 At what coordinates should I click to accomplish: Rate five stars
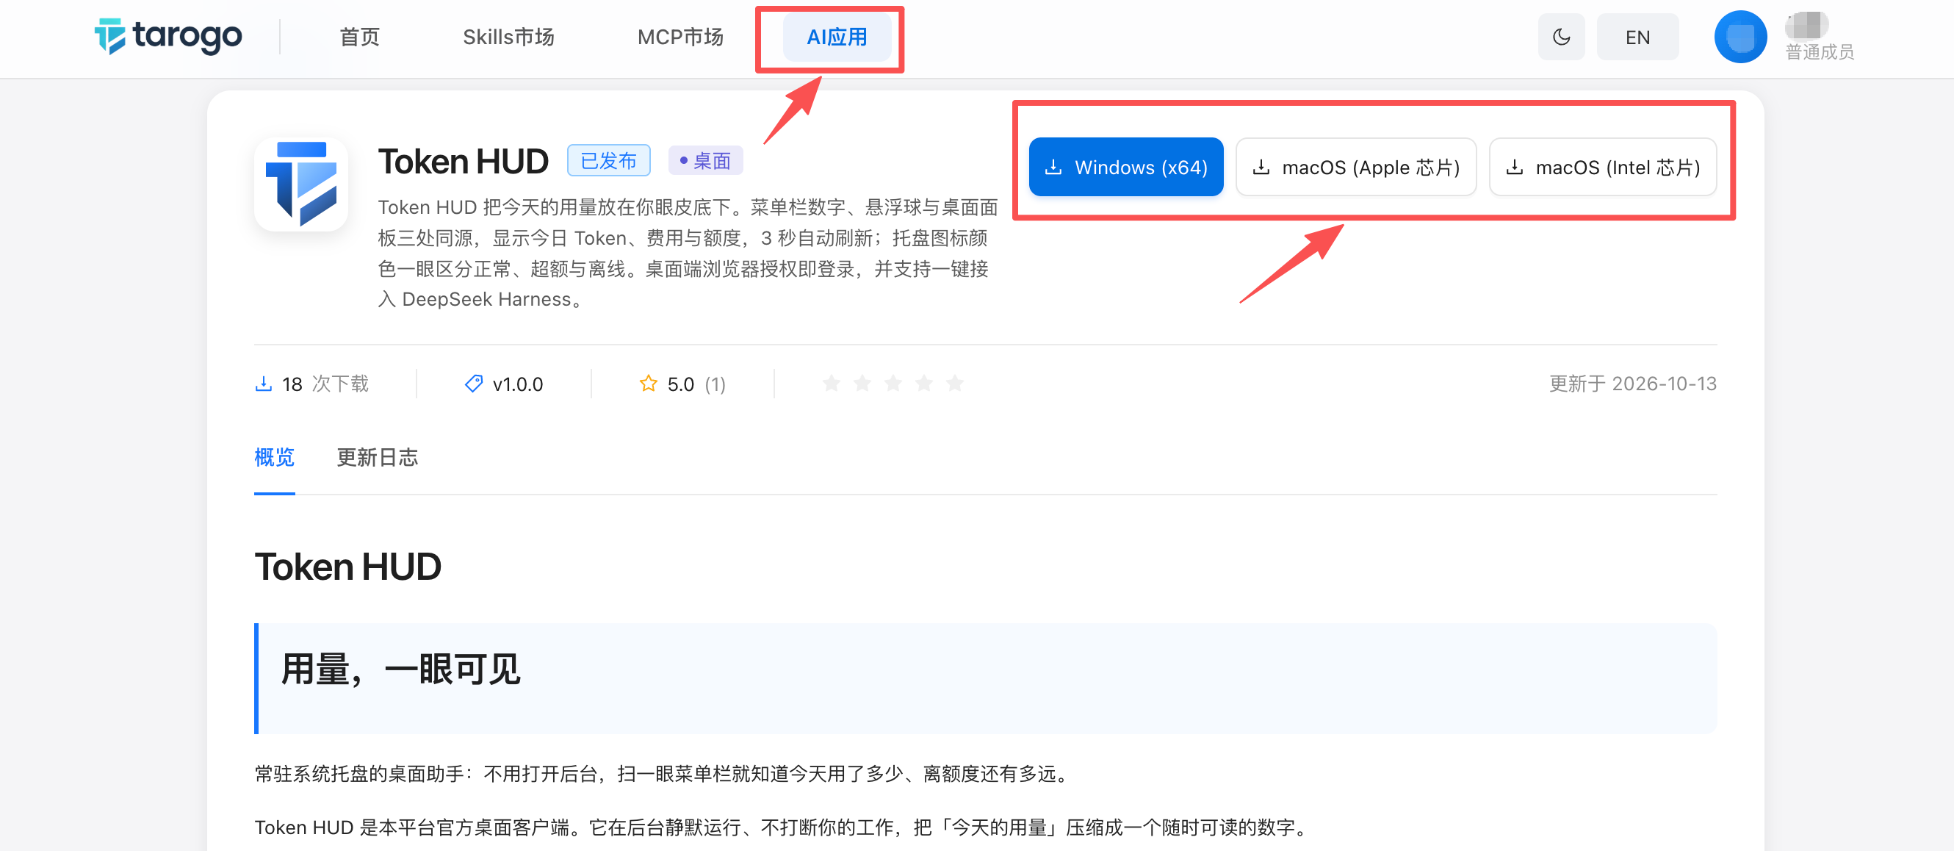955,383
